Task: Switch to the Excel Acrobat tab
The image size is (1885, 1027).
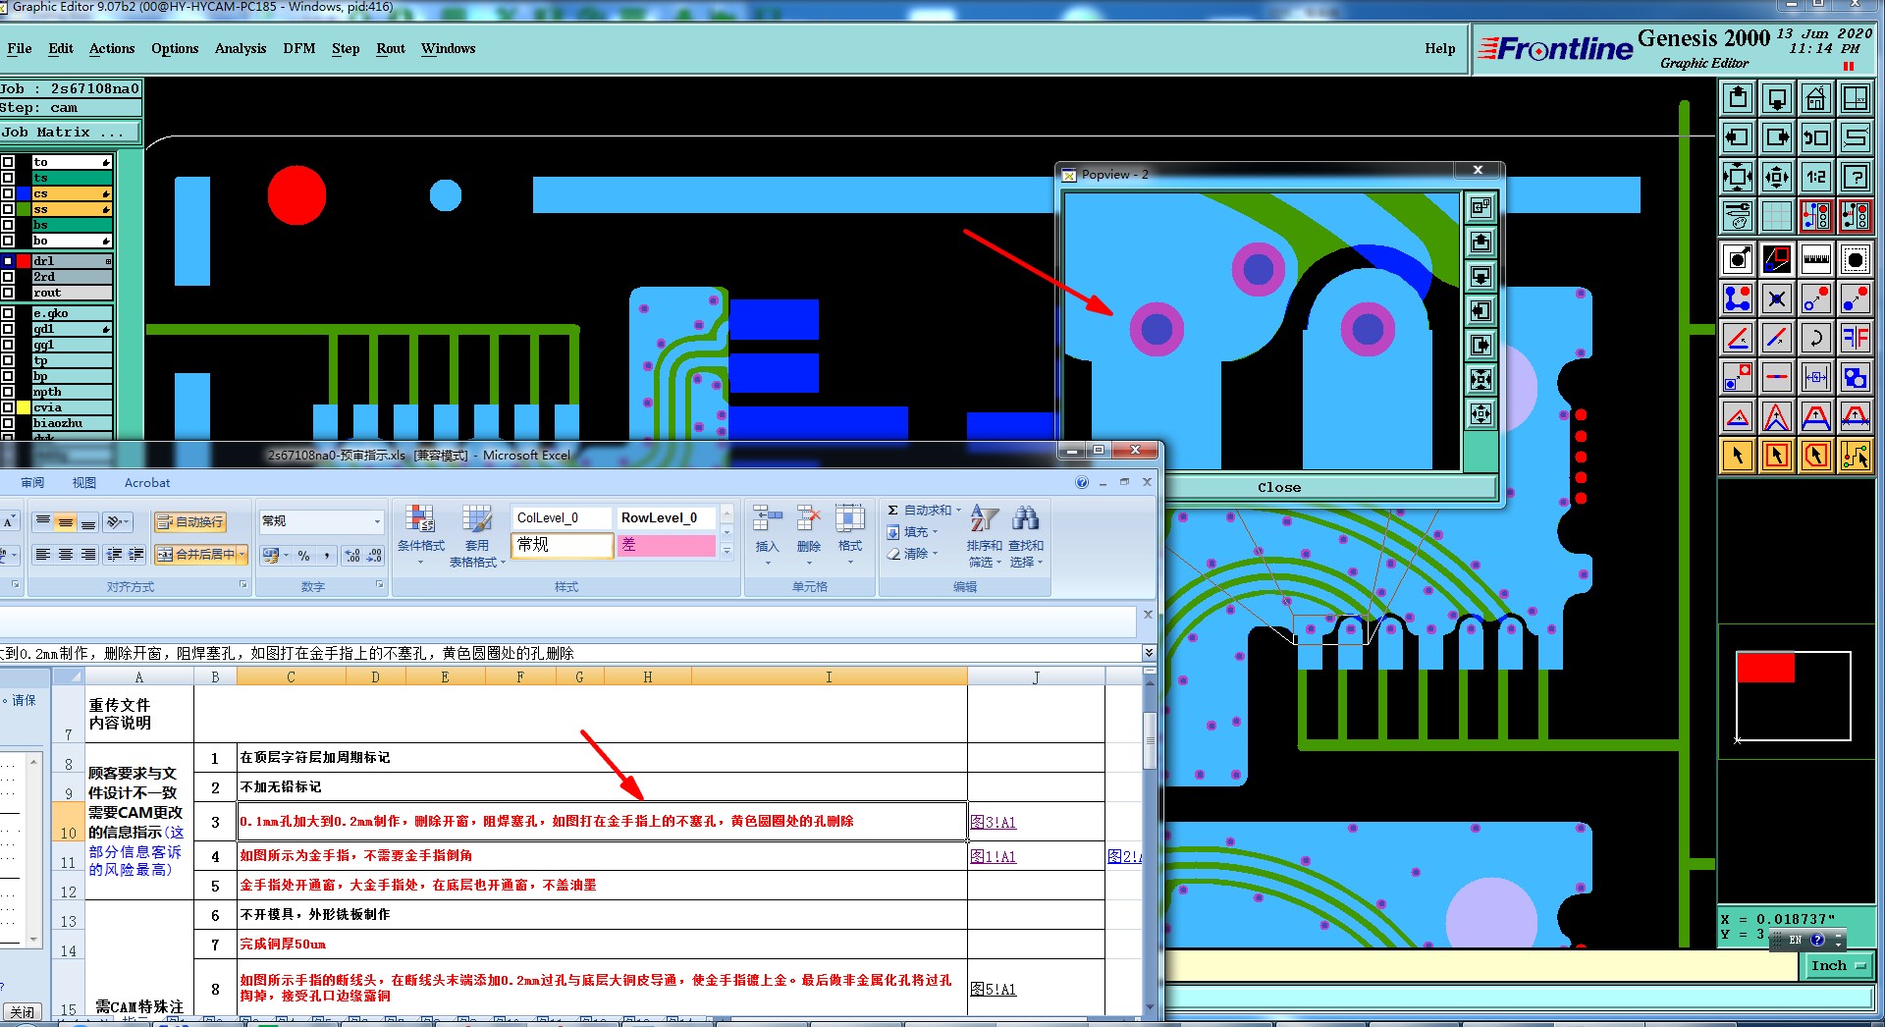Action: click(147, 483)
